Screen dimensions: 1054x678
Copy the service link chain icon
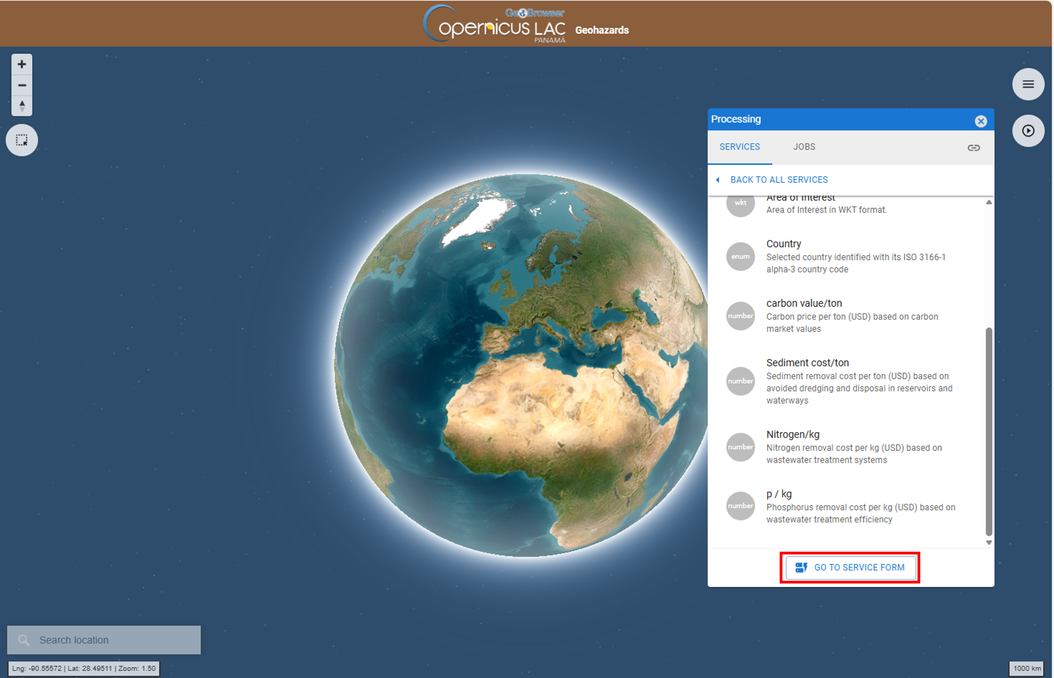973,147
